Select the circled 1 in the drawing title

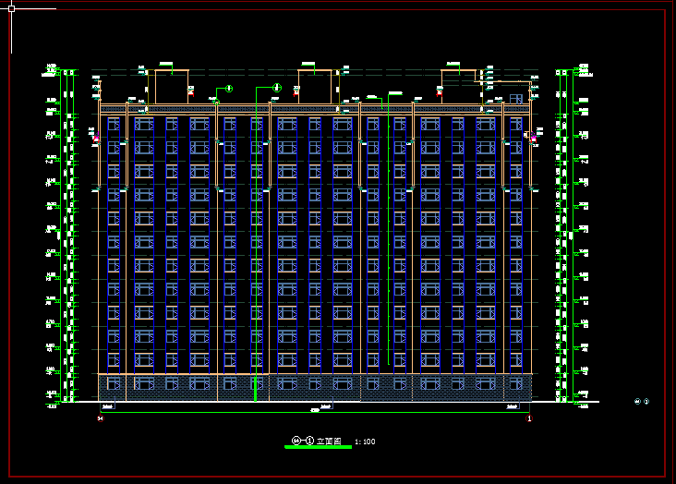tap(310, 441)
